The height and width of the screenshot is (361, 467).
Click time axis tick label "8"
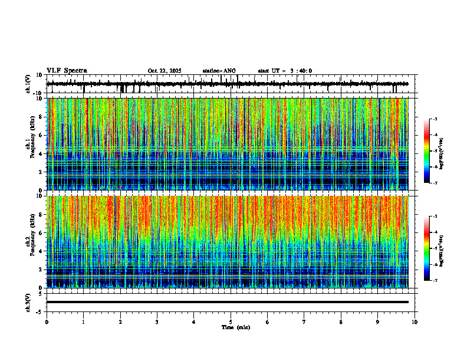tap(341, 322)
